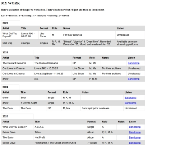Open Bandcamp link for dhow Sour single

(x=130, y=98)
